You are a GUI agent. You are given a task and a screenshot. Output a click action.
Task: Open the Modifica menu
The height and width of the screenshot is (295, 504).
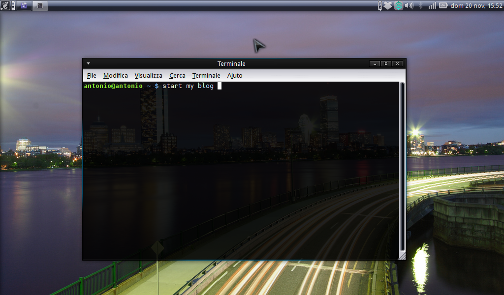tap(115, 75)
